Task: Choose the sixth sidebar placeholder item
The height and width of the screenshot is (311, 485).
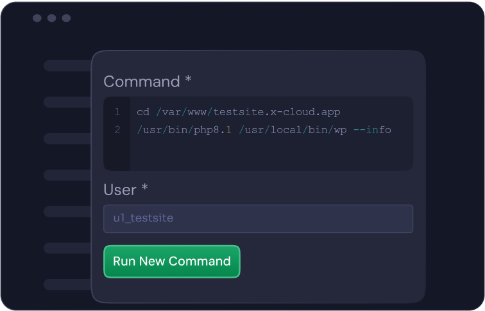Action: pyautogui.click(x=67, y=248)
